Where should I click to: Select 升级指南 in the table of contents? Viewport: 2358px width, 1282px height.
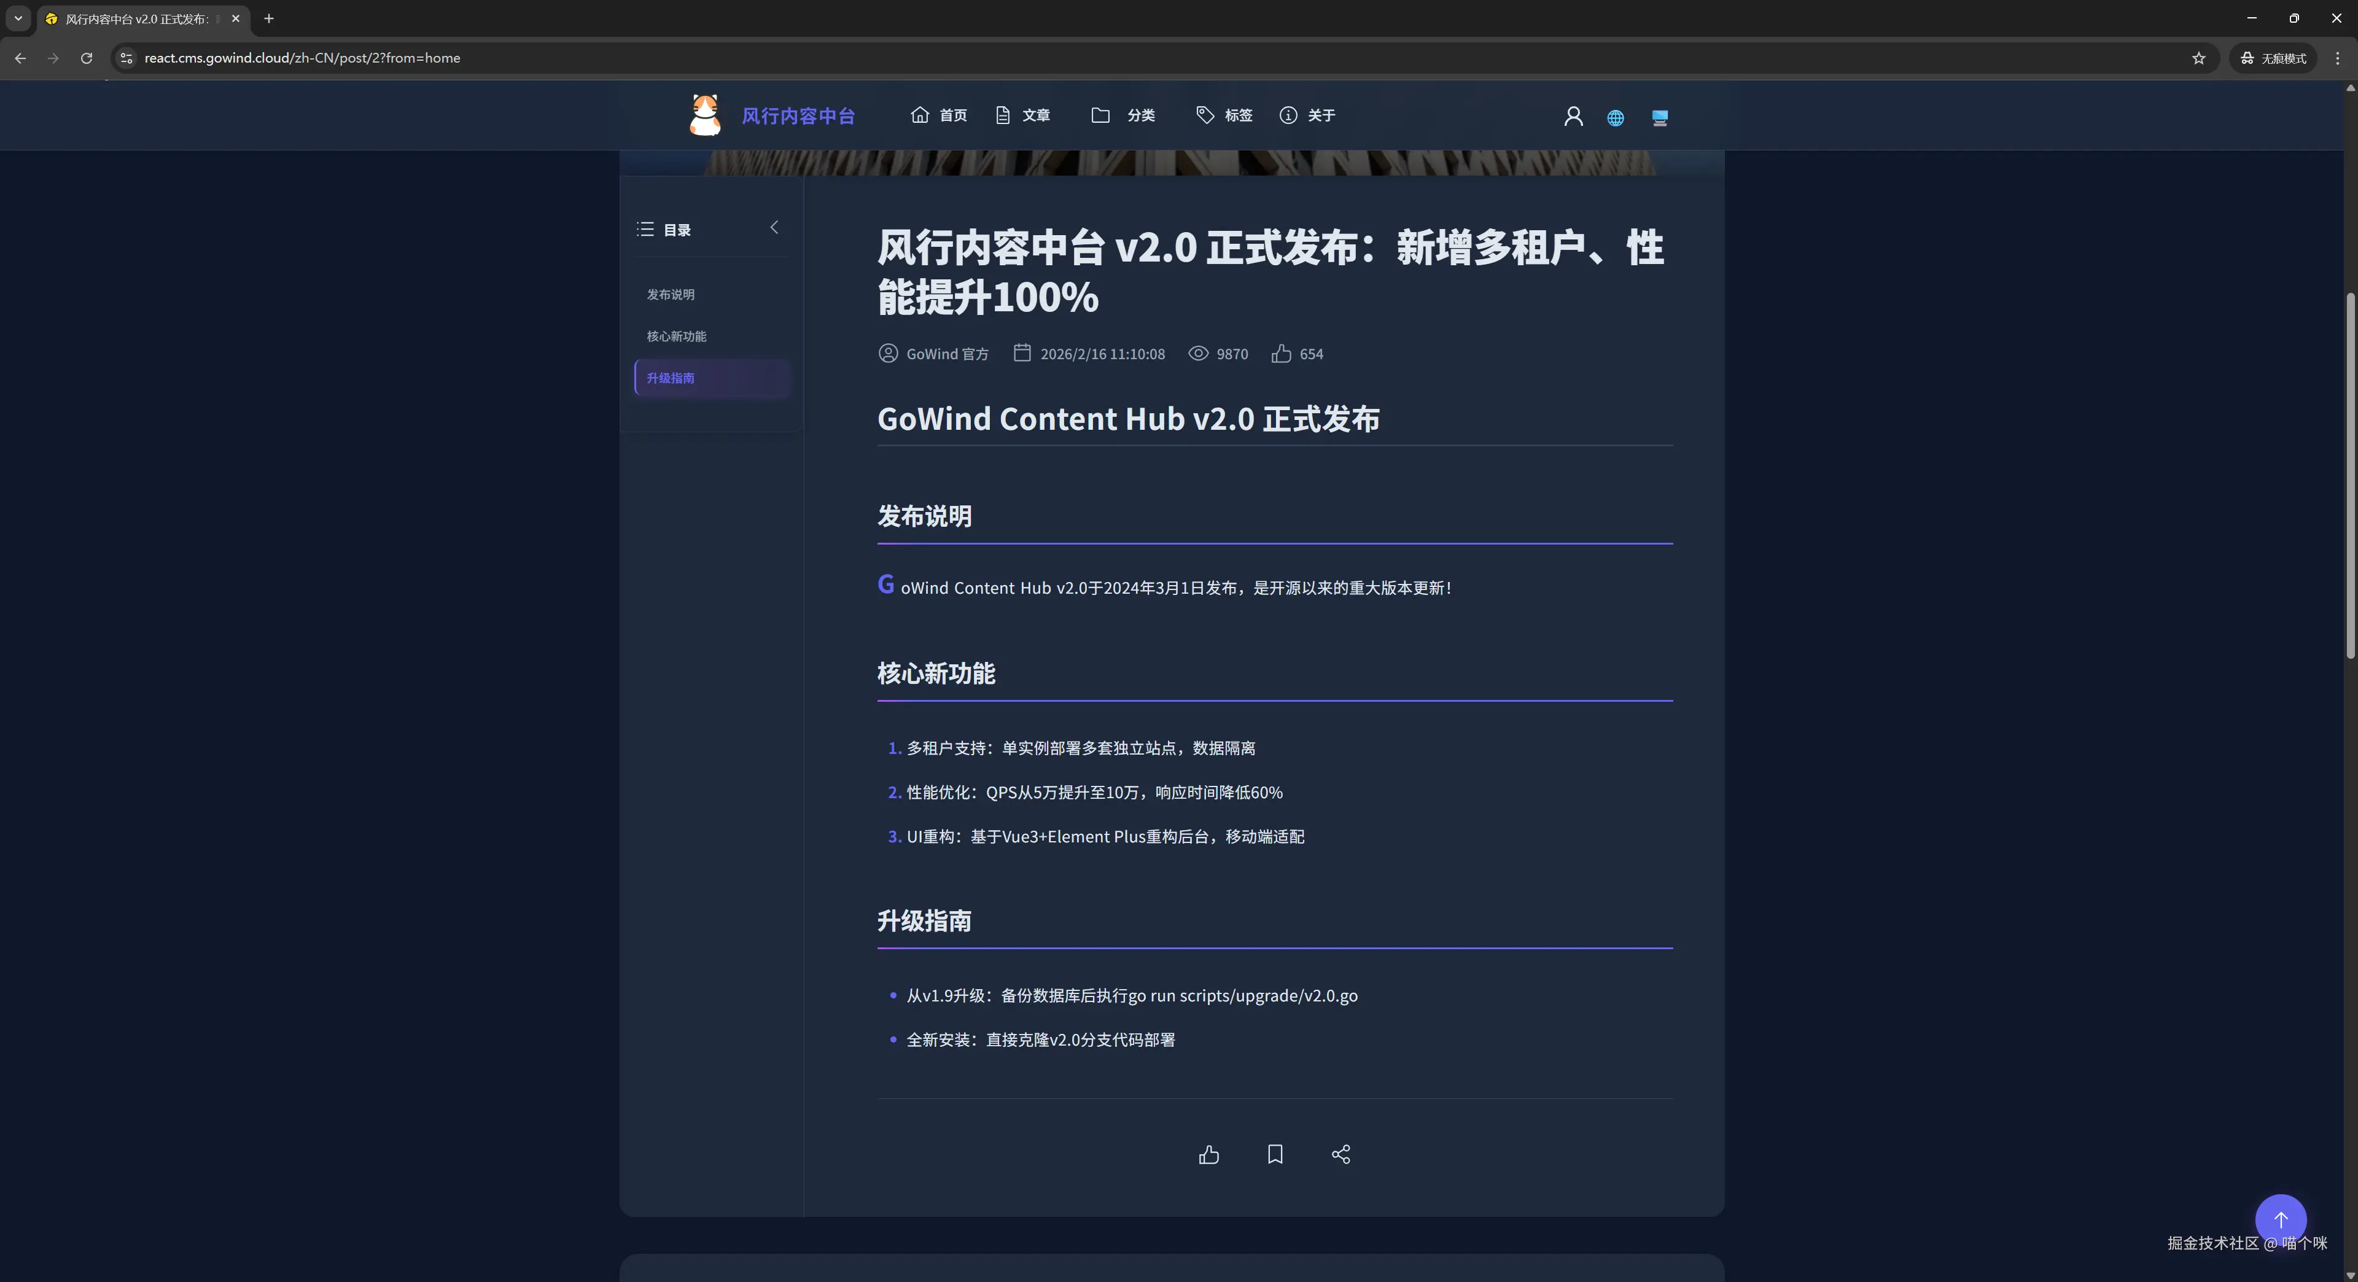(671, 378)
